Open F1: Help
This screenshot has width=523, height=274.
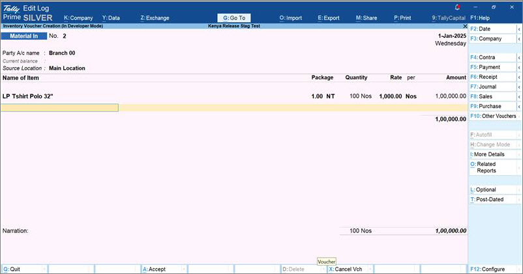(480, 18)
